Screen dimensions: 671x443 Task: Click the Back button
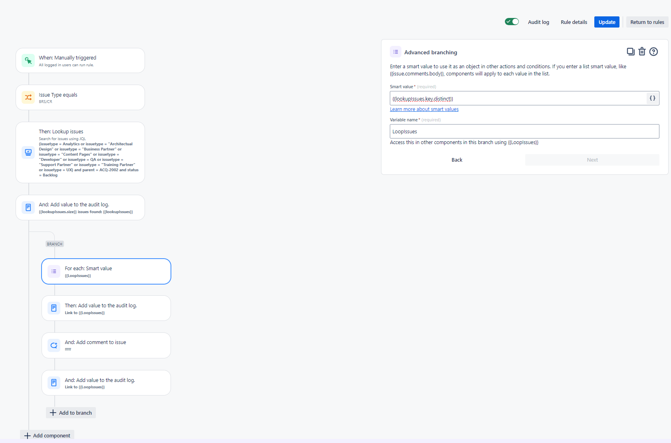click(457, 160)
